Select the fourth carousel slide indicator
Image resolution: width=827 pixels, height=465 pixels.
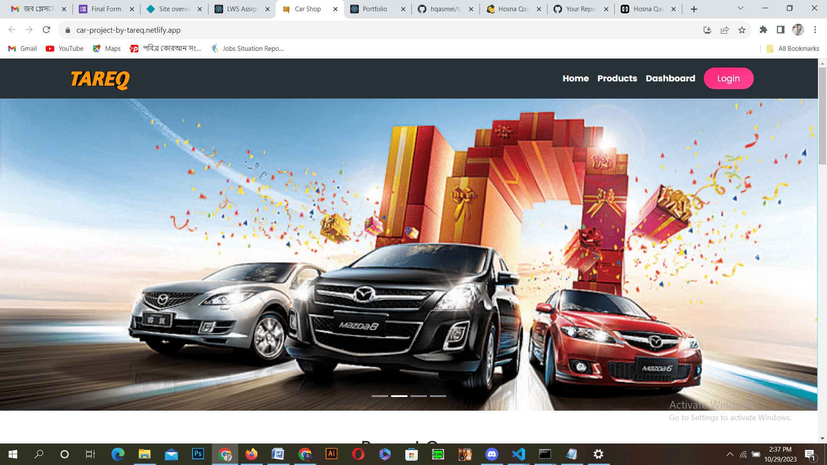click(438, 396)
